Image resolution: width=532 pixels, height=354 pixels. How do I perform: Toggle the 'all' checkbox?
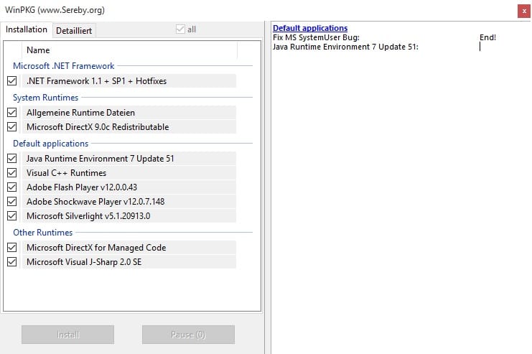click(180, 29)
